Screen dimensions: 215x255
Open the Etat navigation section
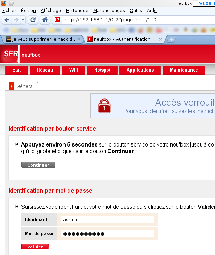[17, 70]
